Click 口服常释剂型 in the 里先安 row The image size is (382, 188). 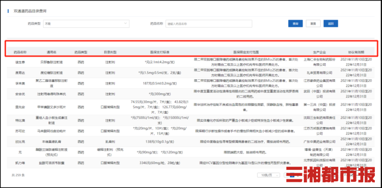tap(110, 107)
